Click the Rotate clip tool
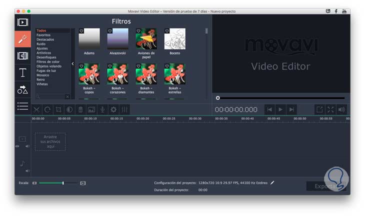The height and width of the screenshot is (216, 365). [x=47, y=109]
